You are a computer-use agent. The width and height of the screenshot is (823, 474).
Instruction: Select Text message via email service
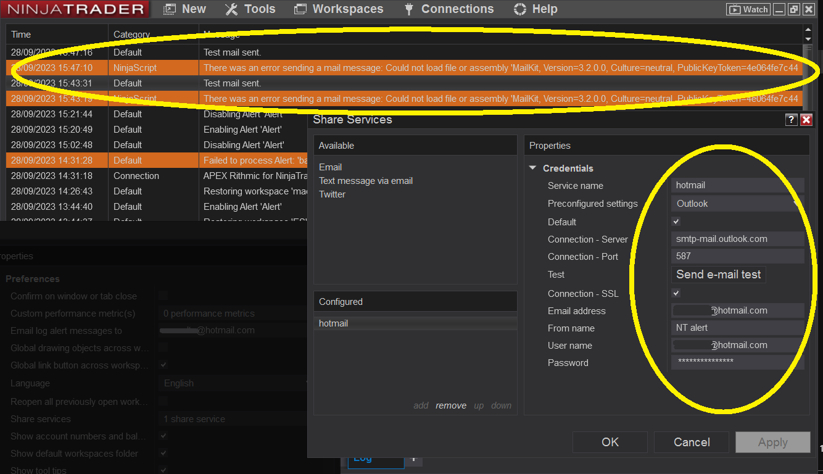(x=366, y=181)
